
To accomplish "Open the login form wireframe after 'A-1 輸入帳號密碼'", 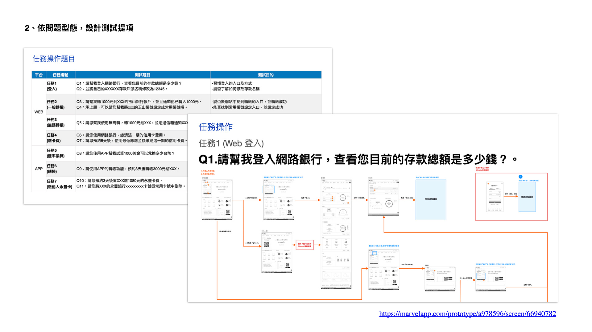I will pos(279,200).
